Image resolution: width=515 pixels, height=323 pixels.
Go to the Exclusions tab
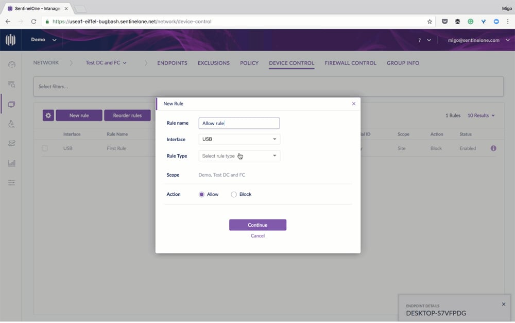(x=213, y=63)
